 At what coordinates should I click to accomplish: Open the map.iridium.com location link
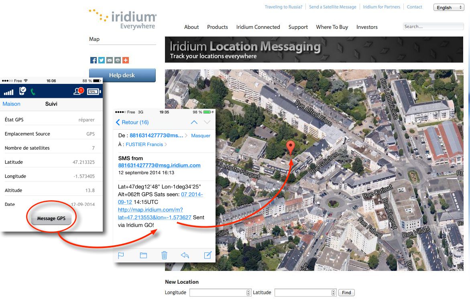click(155, 214)
